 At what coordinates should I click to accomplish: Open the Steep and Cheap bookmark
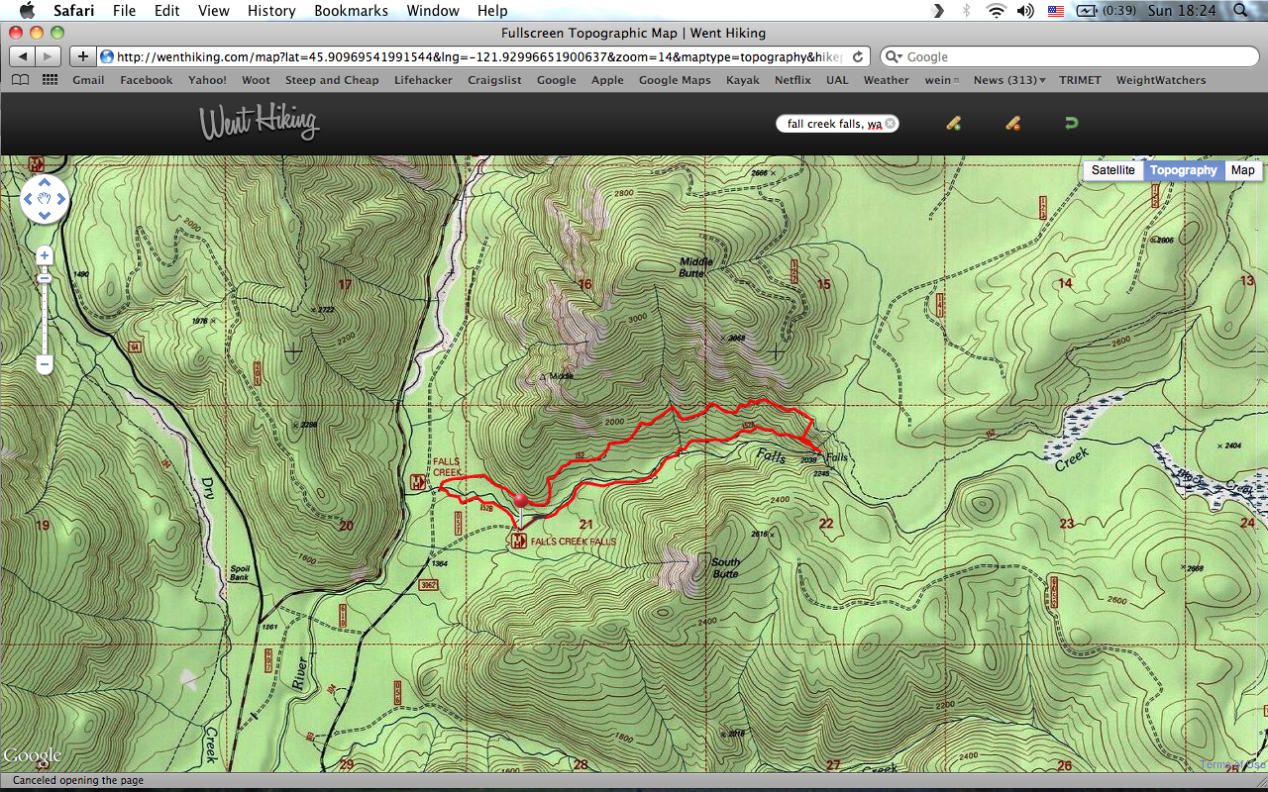332,80
